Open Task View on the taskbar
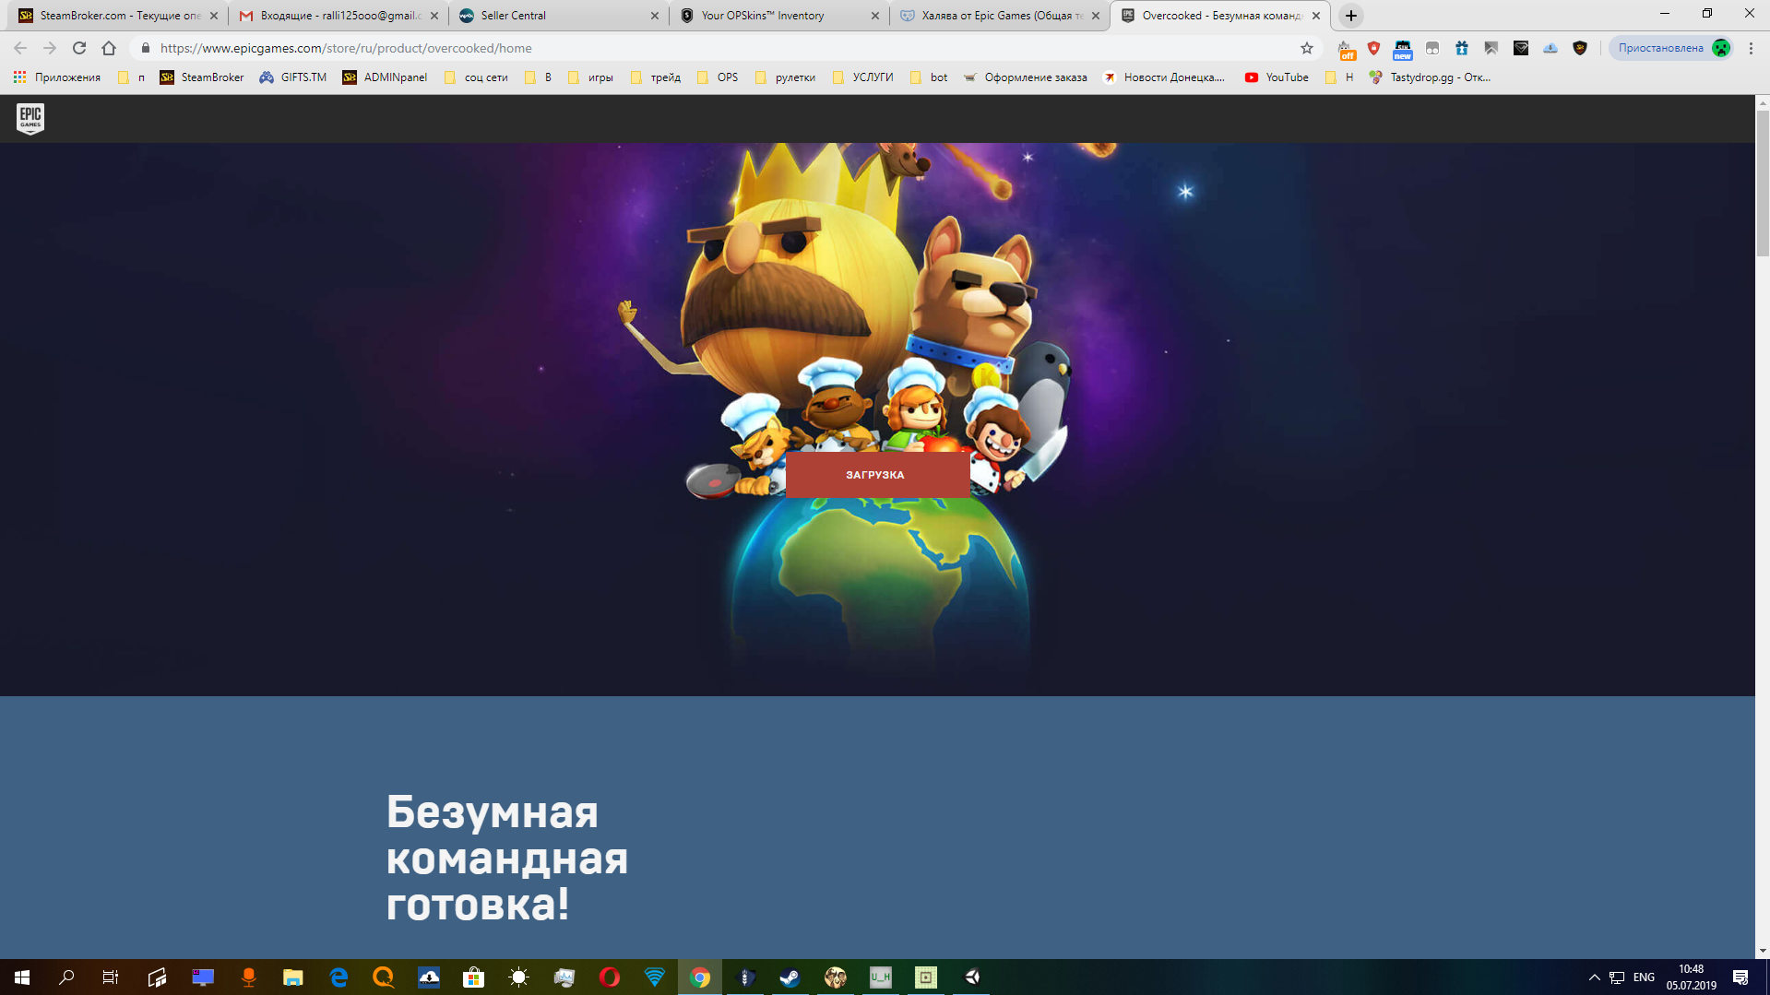Image resolution: width=1770 pixels, height=995 pixels. tap(111, 977)
